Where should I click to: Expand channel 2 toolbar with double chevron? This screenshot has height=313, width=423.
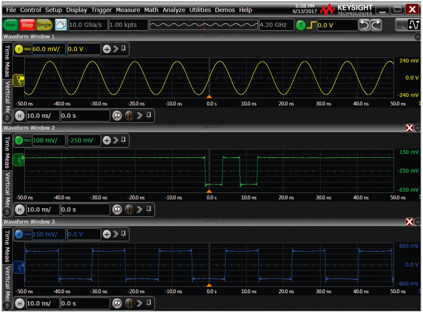coord(116,140)
